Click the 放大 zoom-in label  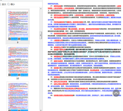point(4,4)
